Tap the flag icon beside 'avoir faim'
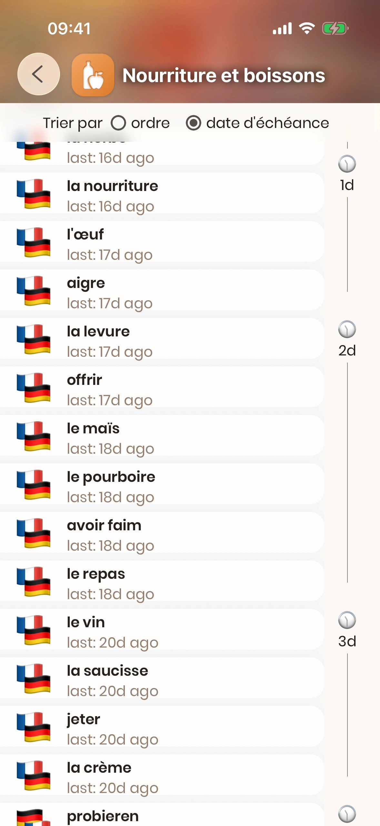Image resolution: width=380 pixels, height=826 pixels. click(34, 533)
